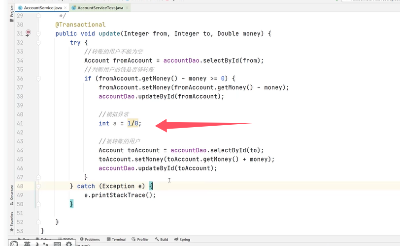
Task: Open the Project tool window
Action: tap(12, 13)
